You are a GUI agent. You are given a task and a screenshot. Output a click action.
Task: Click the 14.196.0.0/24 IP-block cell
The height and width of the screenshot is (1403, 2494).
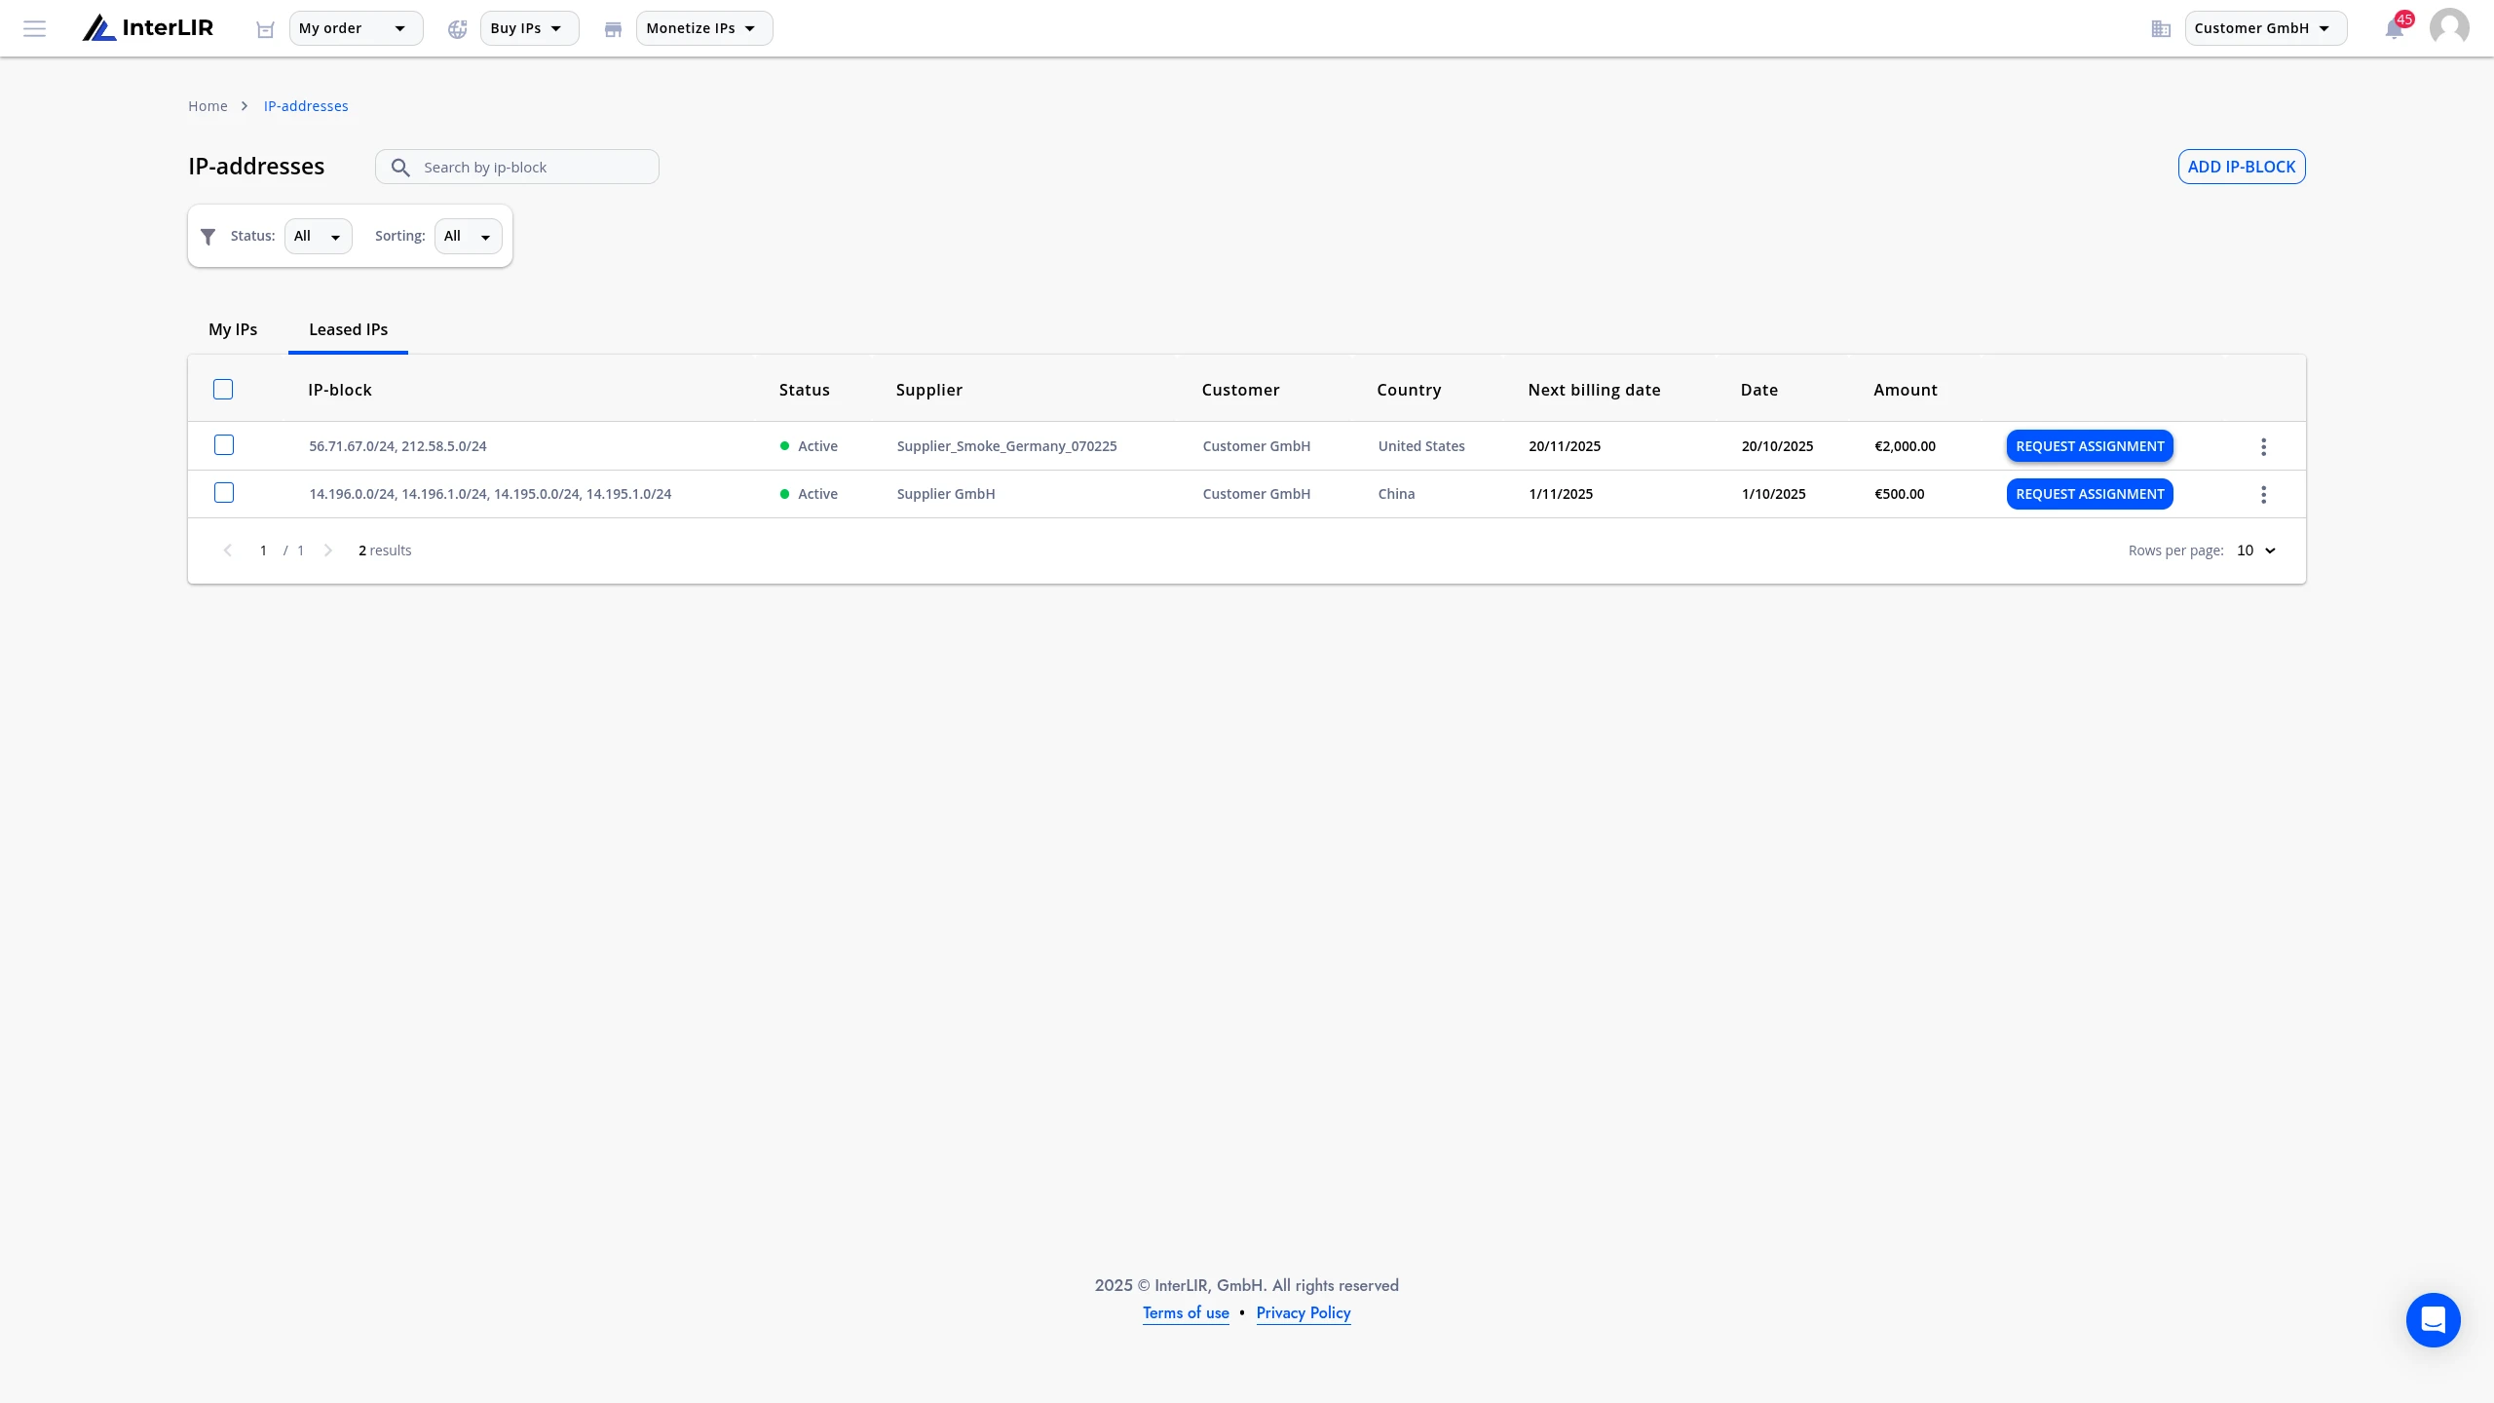pos(490,494)
